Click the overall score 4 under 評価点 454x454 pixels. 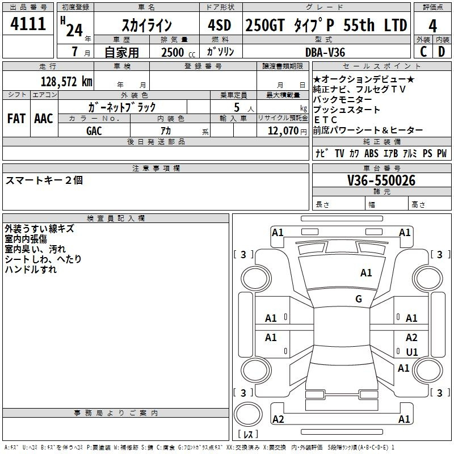tap(432, 26)
